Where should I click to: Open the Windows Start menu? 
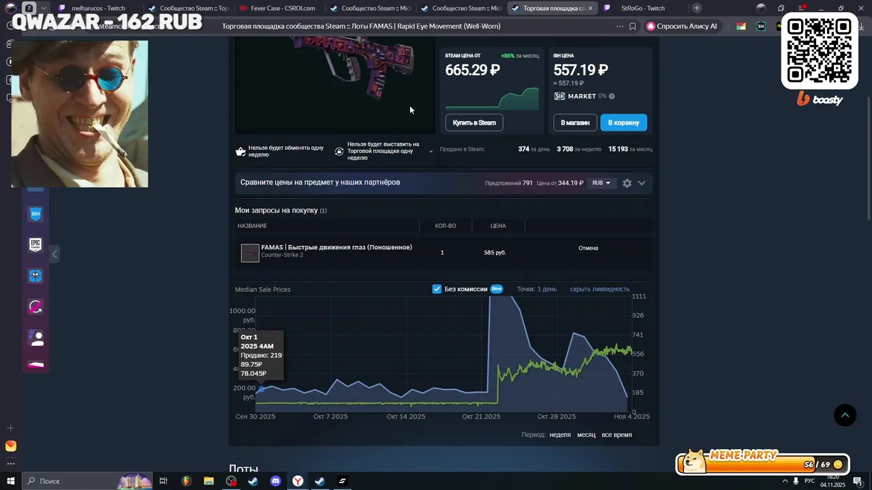(x=11, y=481)
